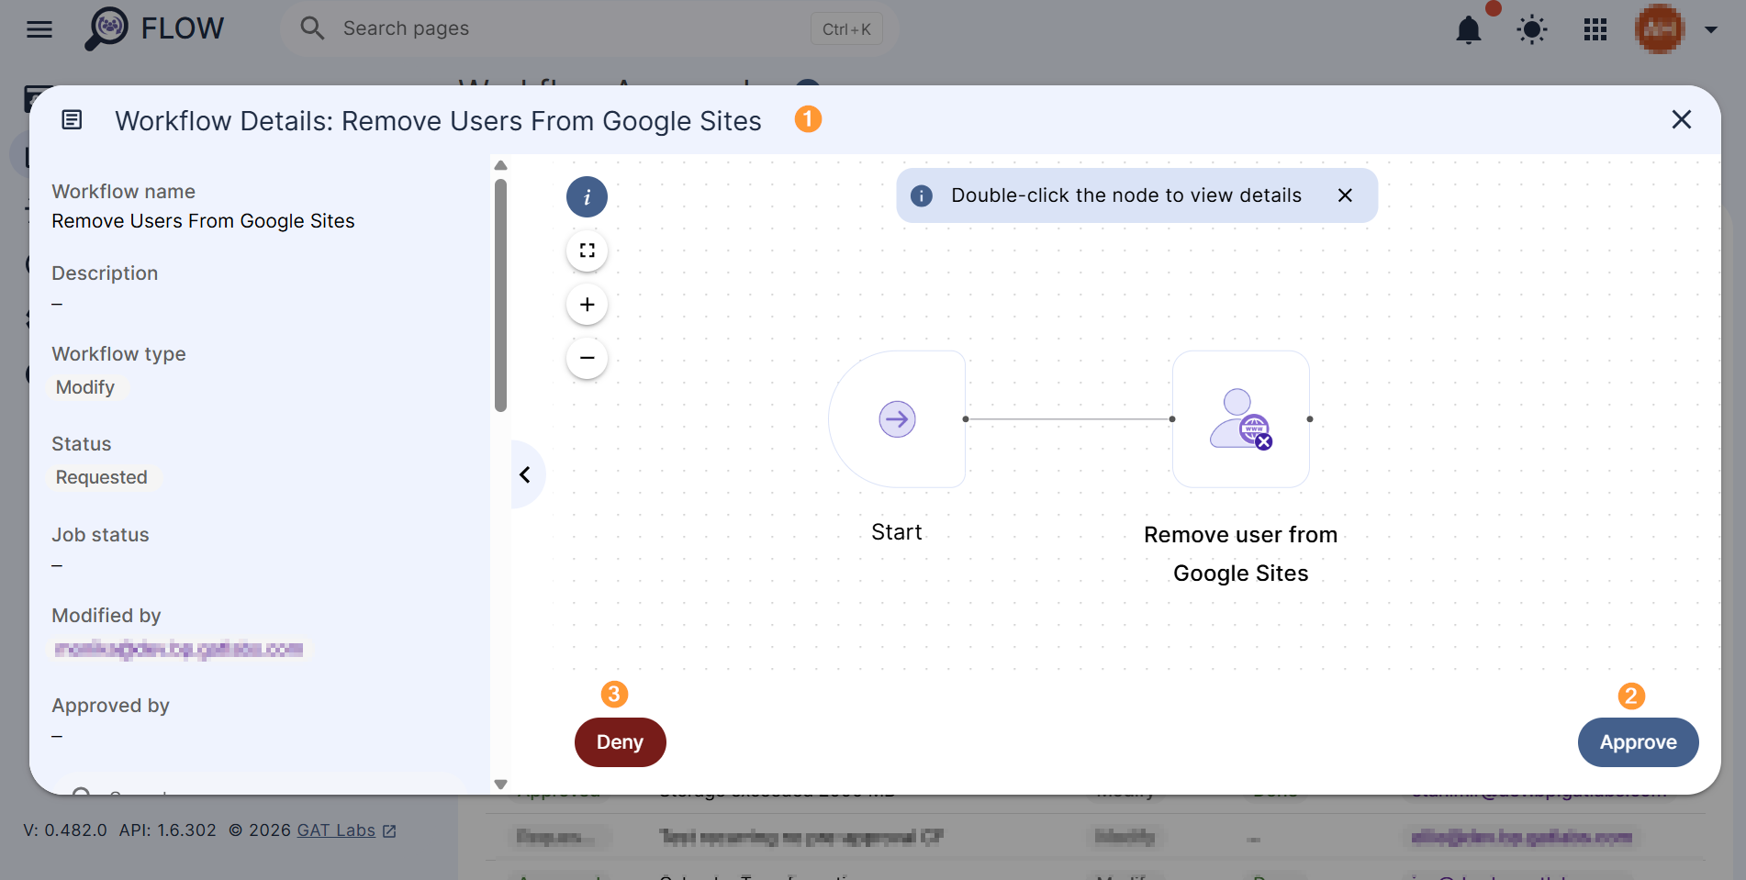Click the Modify workflow type chip
The width and height of the screenshot is (1746, 880).
tap(85, 387)
